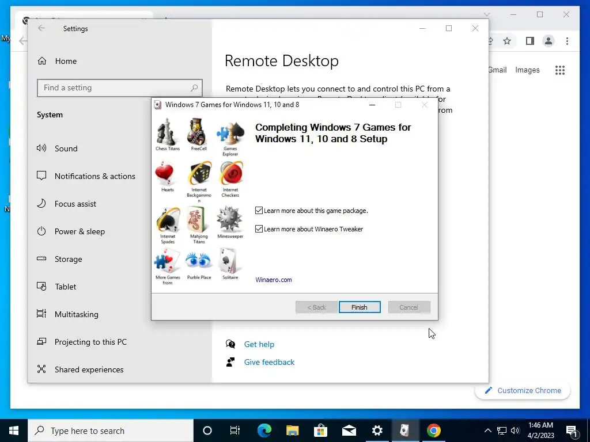Click the Purble Place eyes icon

click(199, 260)
